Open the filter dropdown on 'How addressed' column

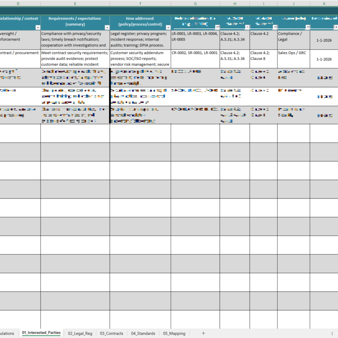tap(168, 26)
